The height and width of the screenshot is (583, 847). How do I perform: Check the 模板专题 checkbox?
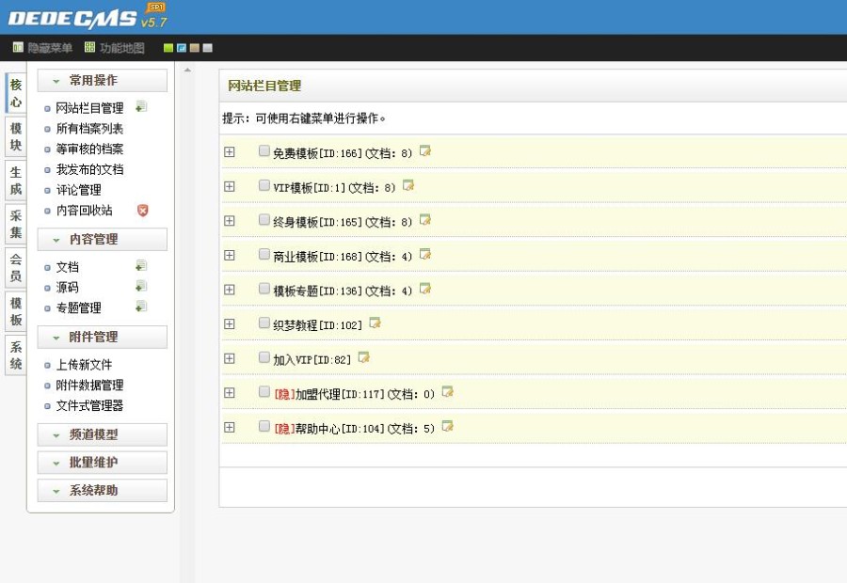264,289
